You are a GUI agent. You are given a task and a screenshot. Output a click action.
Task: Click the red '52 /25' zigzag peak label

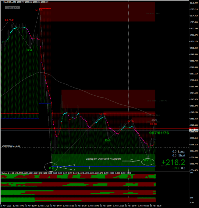click(39, 10)
